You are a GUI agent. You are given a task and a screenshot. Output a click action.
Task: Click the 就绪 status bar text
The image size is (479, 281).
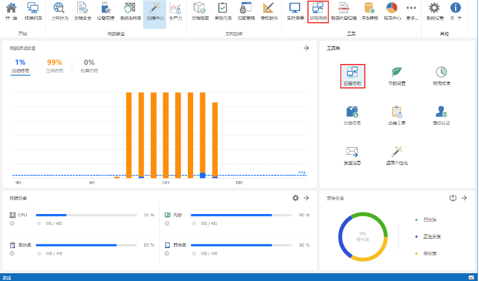pos(7,277)
